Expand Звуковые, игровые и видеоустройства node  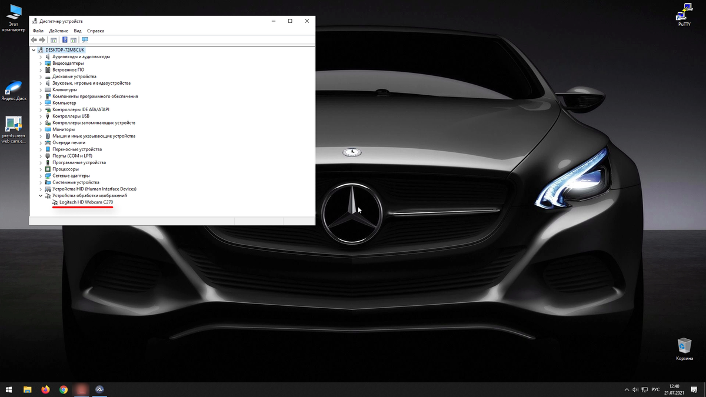click(x=41, y=84)
